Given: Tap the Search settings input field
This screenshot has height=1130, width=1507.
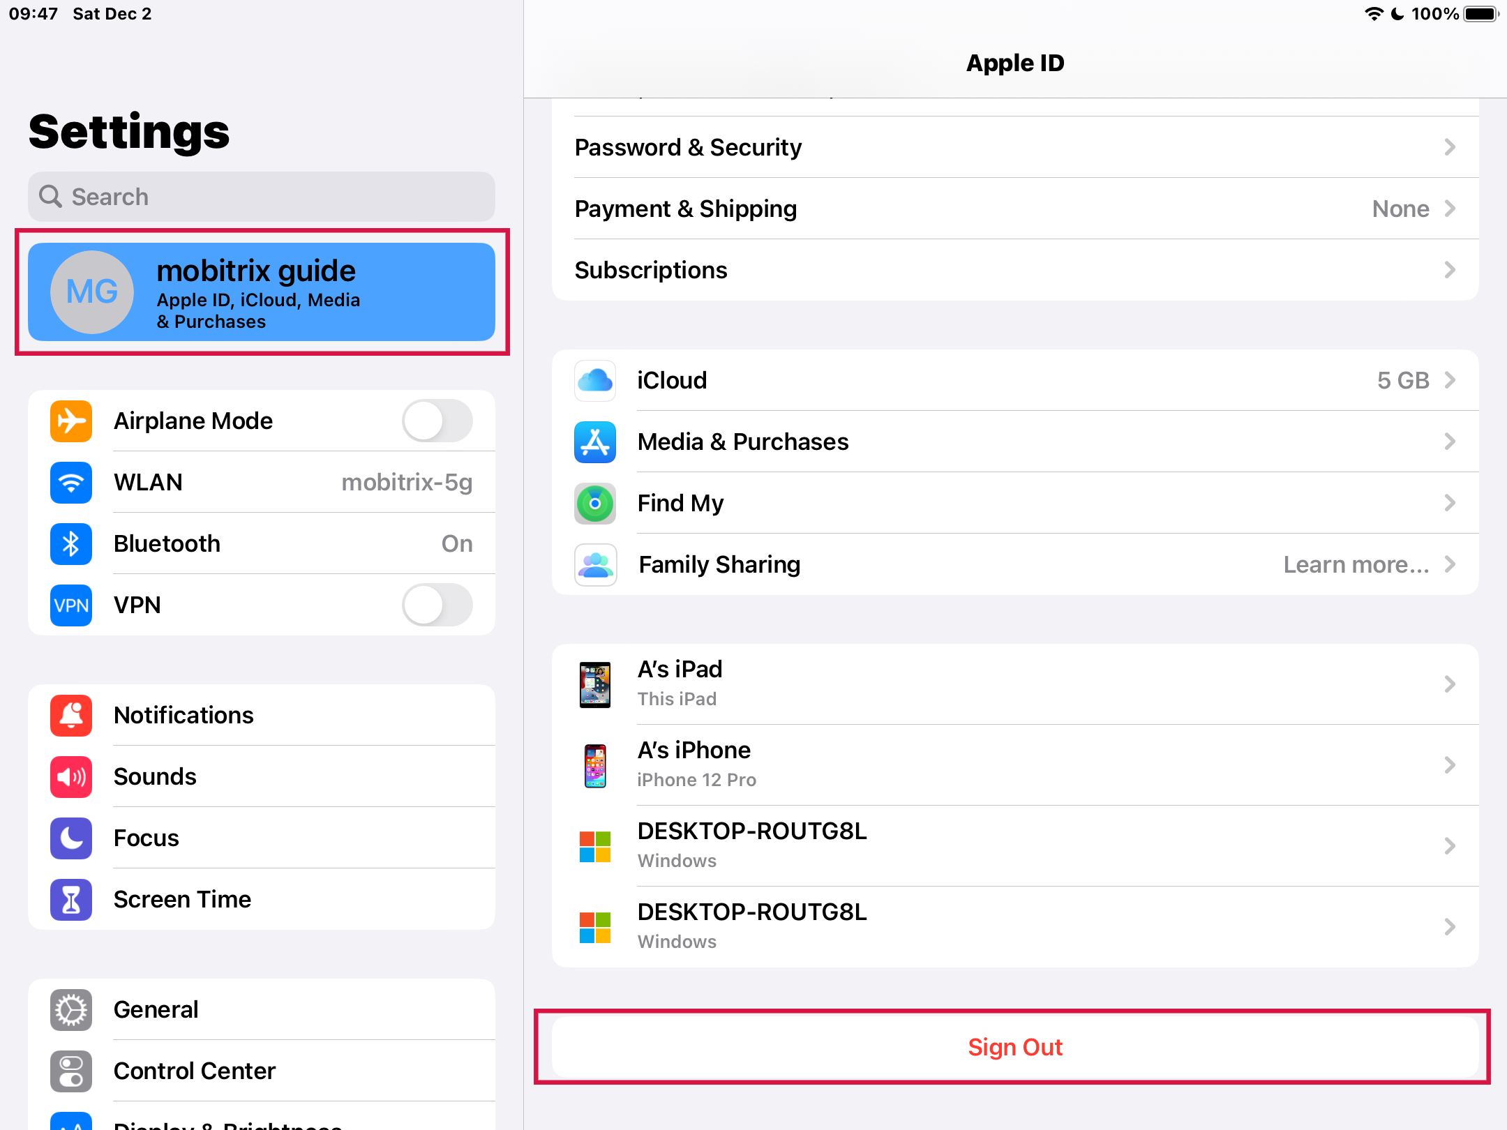Looking at the screenshot, I should click(261, 196).
